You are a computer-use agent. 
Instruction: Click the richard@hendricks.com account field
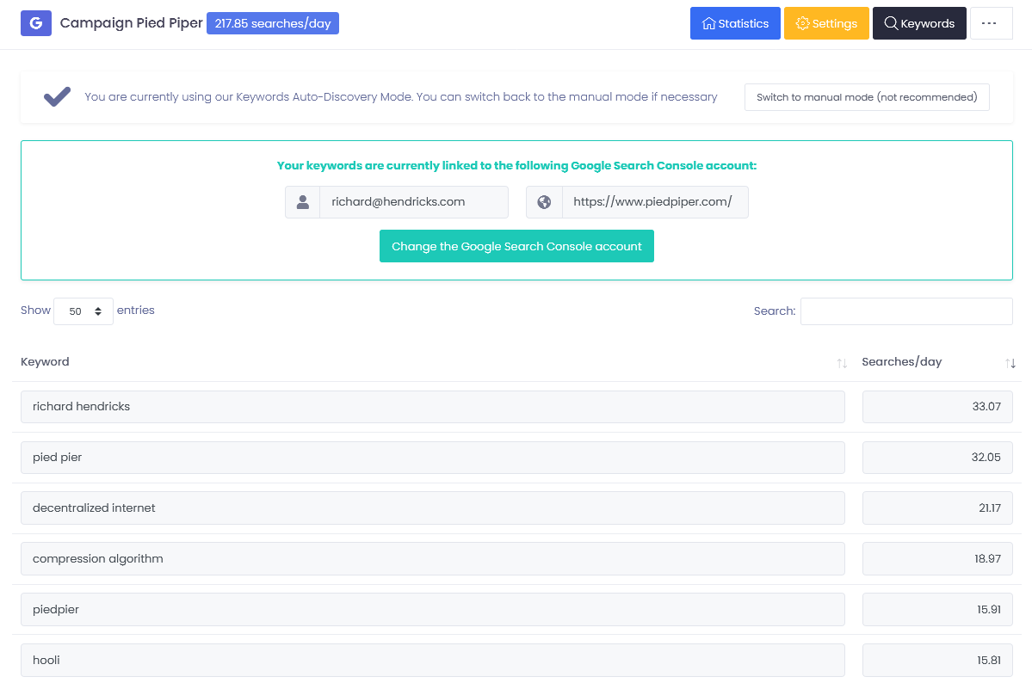(414, 202)
